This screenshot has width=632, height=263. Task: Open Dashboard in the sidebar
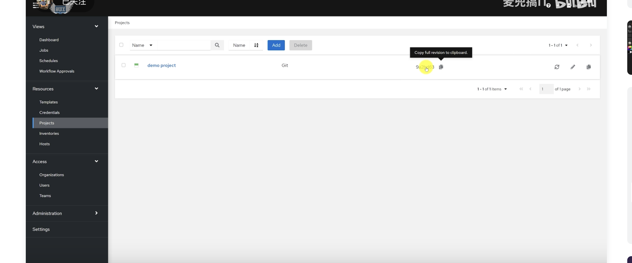(49, 40)
